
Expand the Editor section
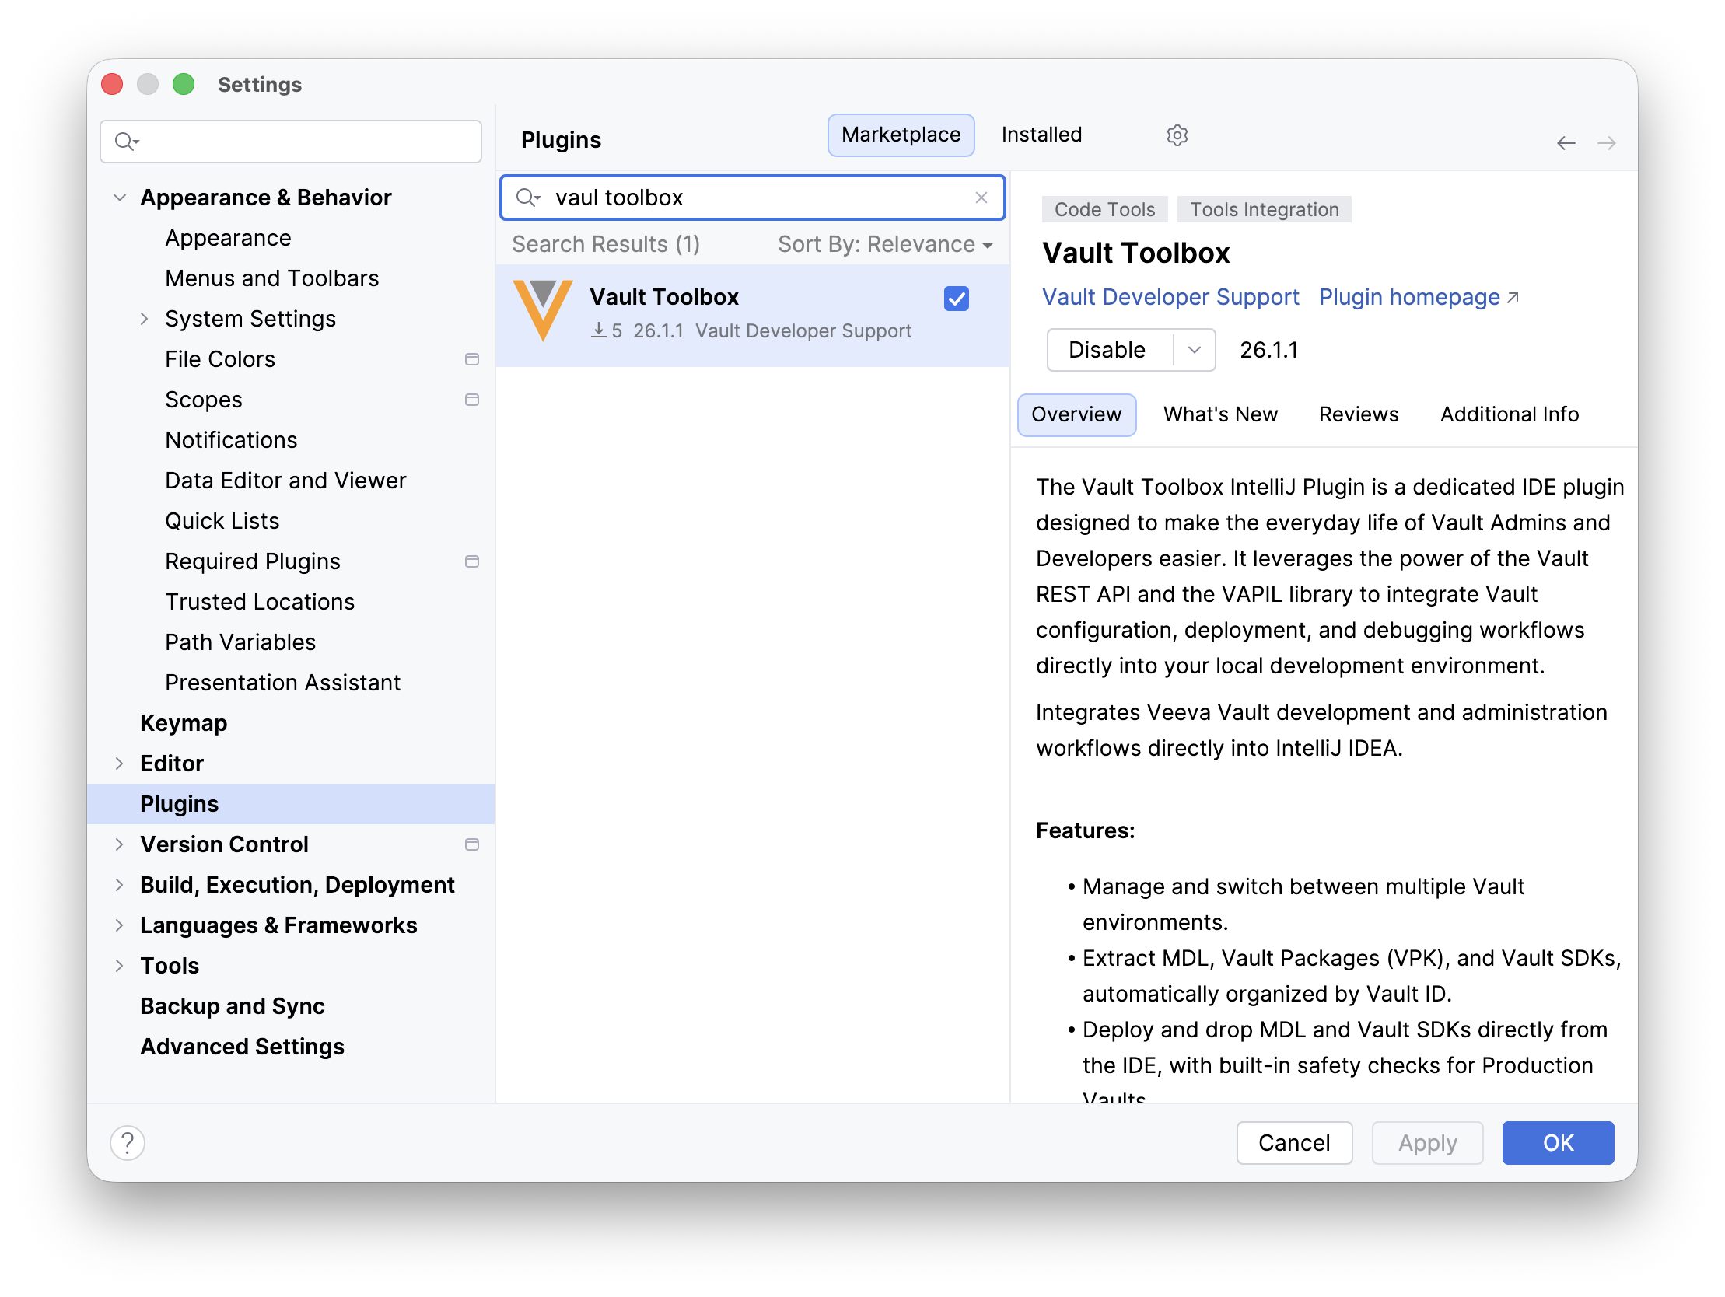click(x=119, y=764)
